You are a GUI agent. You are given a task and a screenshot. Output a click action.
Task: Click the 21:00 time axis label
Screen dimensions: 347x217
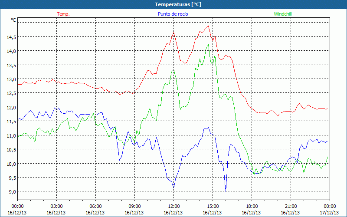[291, 207]
